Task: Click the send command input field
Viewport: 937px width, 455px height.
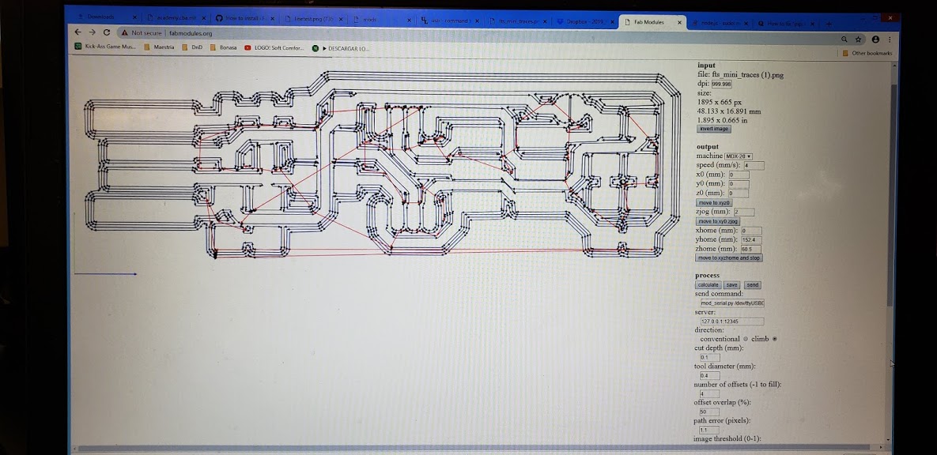Action: click(733, 303)
